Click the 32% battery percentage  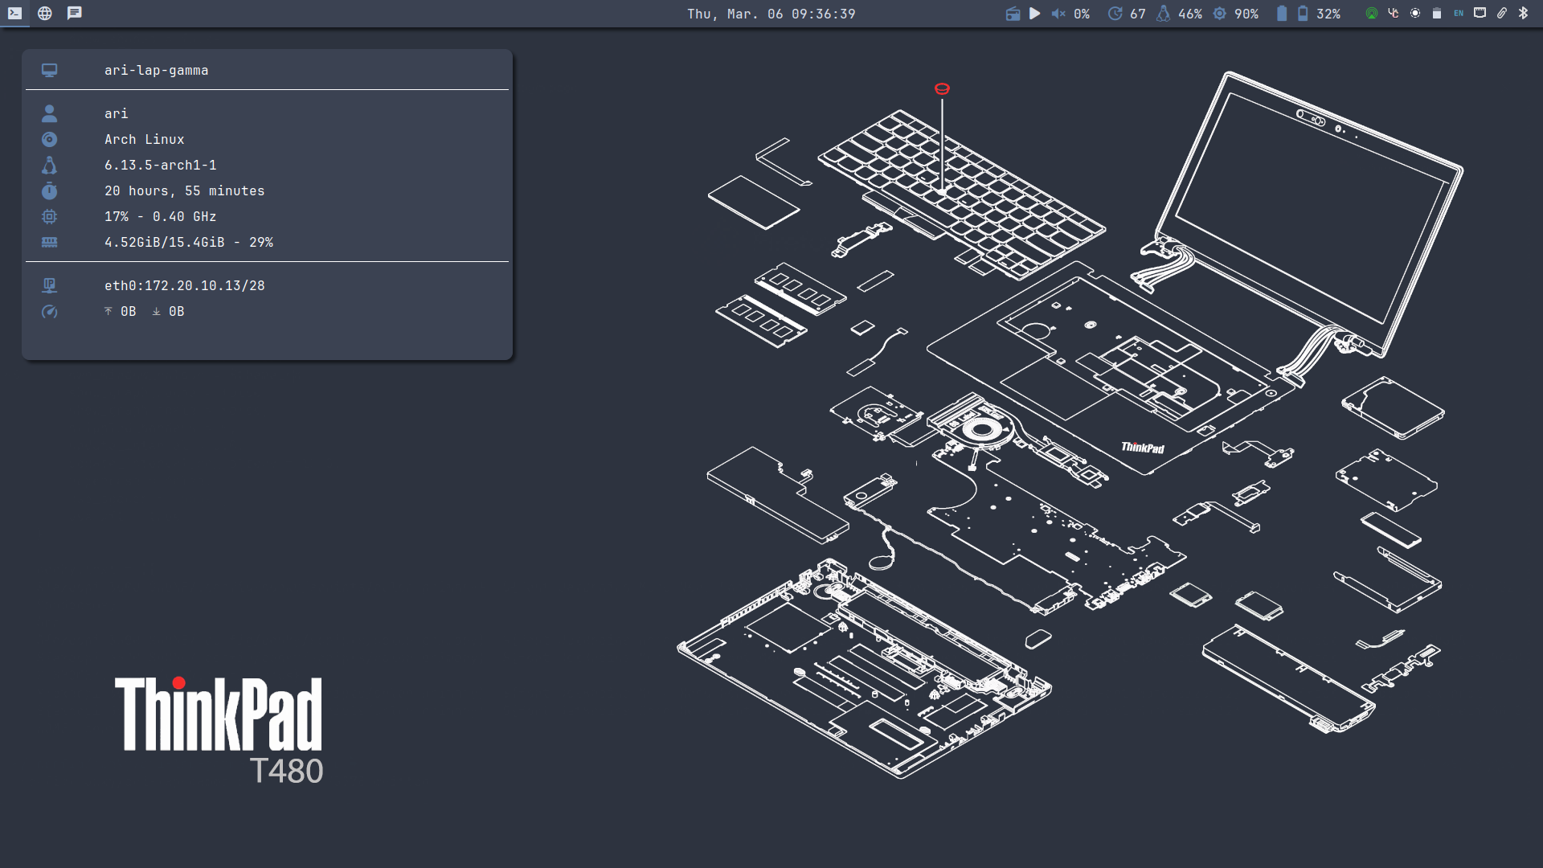(1328, 14)
